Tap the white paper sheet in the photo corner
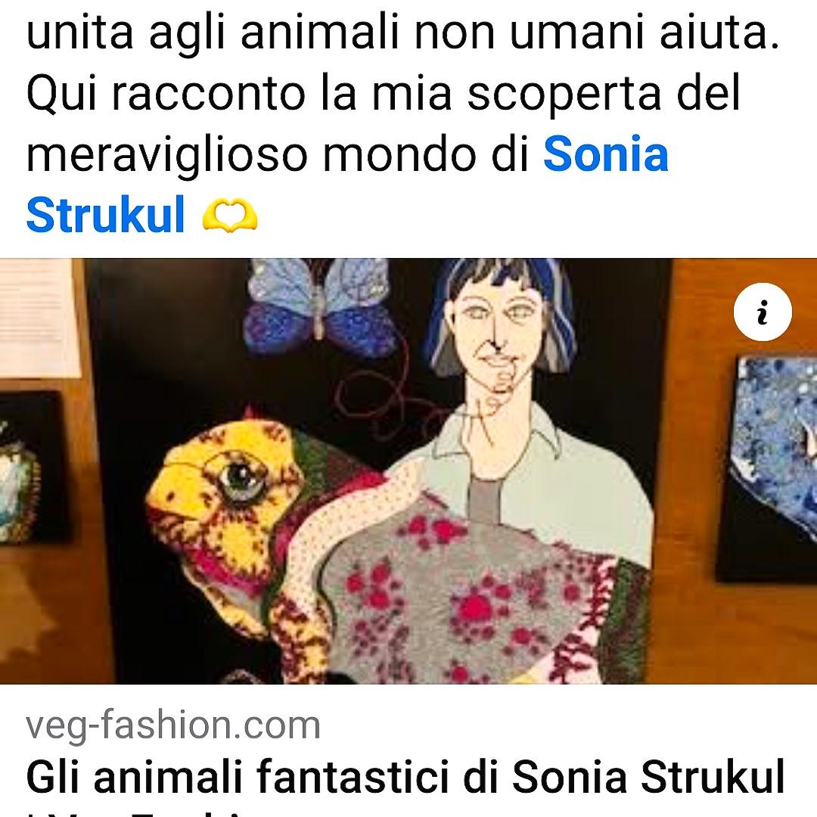The width and height of the screenshot is (817, 817). pos(39,318)
